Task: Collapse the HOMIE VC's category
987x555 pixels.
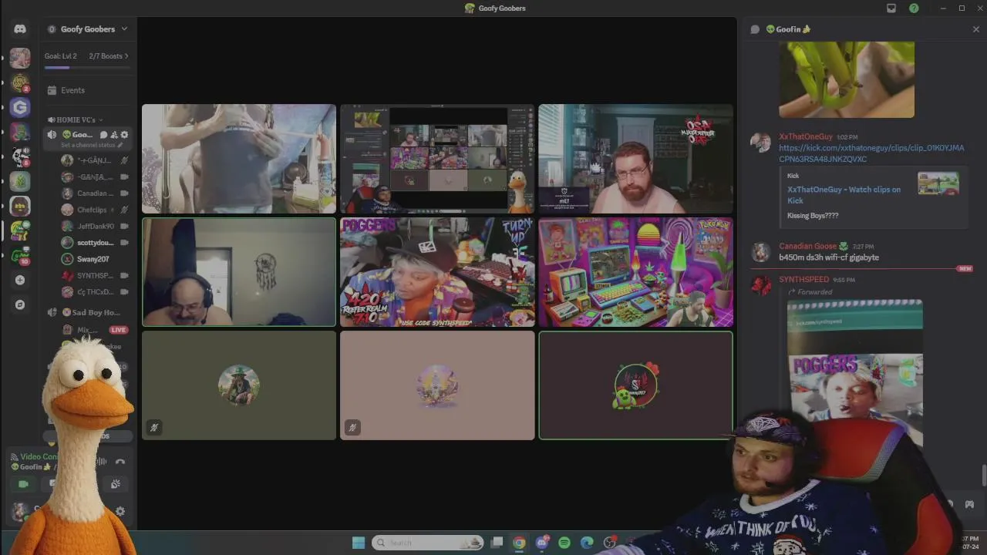Action: point(76,119)
